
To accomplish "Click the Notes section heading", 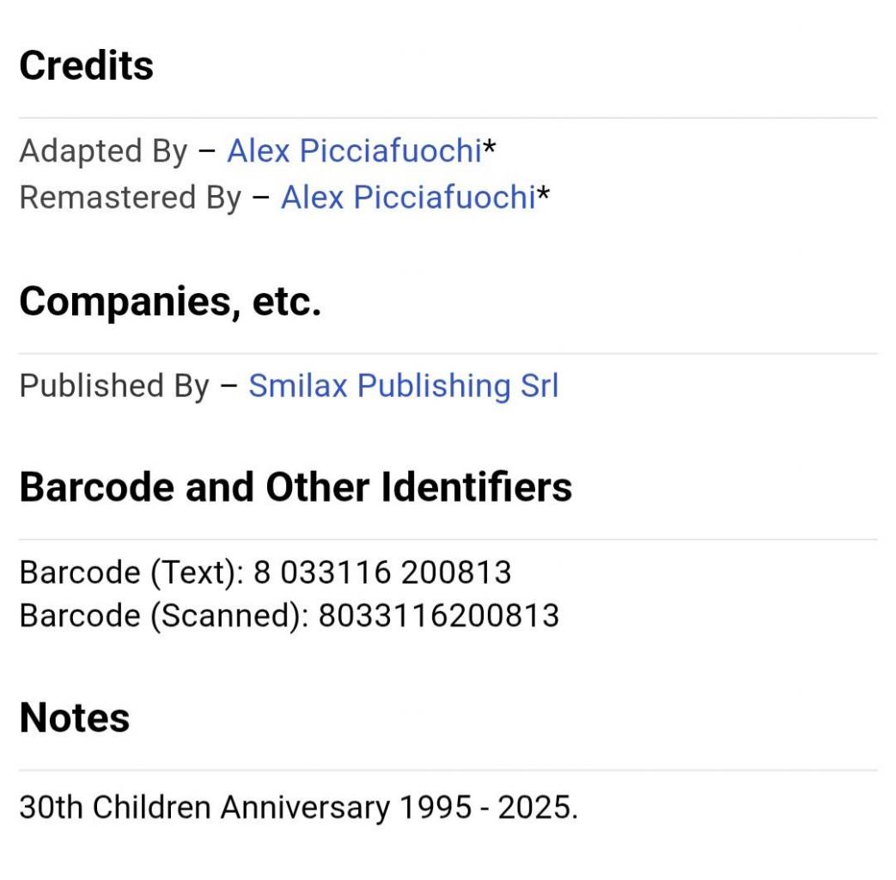I will 74,718.
